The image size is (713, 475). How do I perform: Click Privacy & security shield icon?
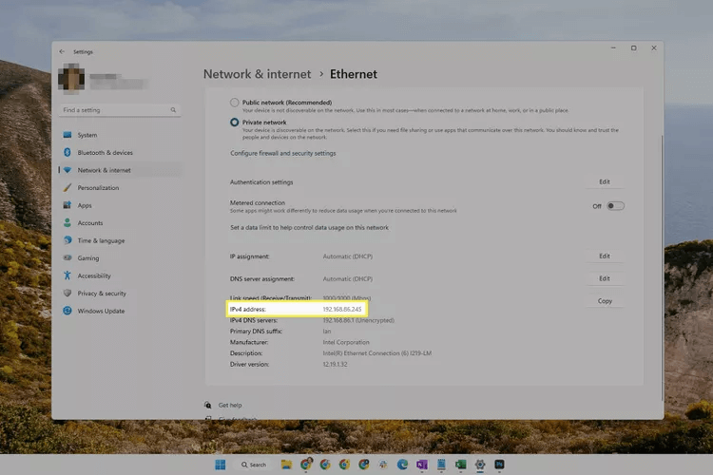point(67,294)
